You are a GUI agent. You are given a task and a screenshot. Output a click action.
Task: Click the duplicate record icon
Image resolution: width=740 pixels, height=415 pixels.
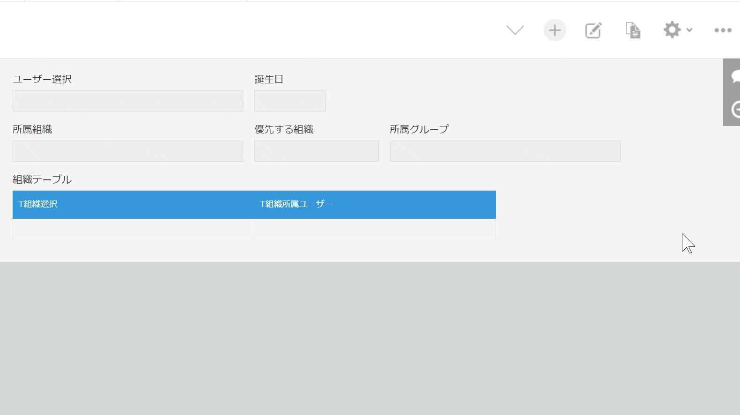coord(633,30)
